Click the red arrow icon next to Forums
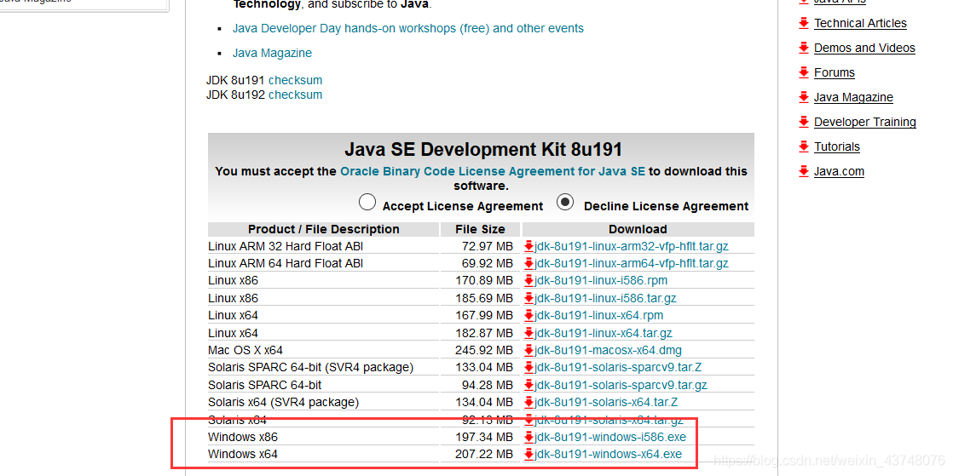Screen dimensions: 953x476 [x=804, y=72]
